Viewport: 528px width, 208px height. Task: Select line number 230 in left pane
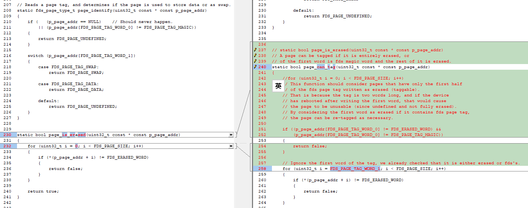click(x=7, y=135)
